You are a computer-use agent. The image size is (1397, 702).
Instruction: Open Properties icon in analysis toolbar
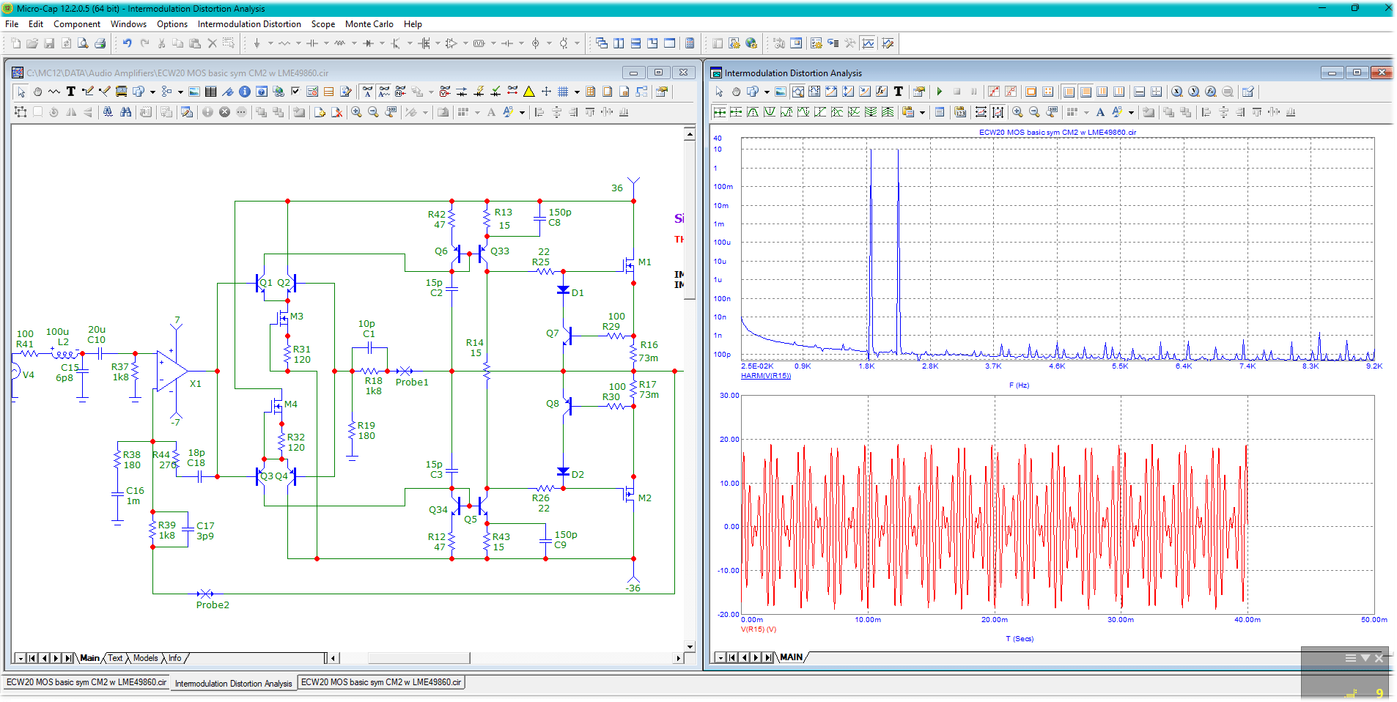pos(919,92)
